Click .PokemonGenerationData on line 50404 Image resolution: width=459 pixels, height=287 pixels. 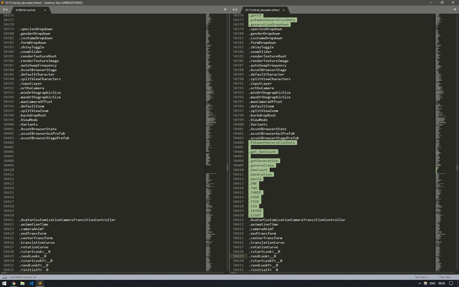tap(272, 142)
